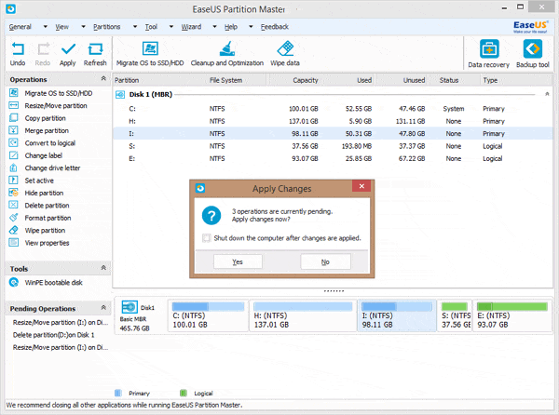Close the Apply Changes dialog
Viewport: 559px width, 415px height.
tap(361, 186)
